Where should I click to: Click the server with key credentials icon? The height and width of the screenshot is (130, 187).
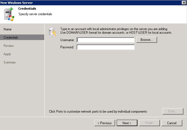(53, 31)
